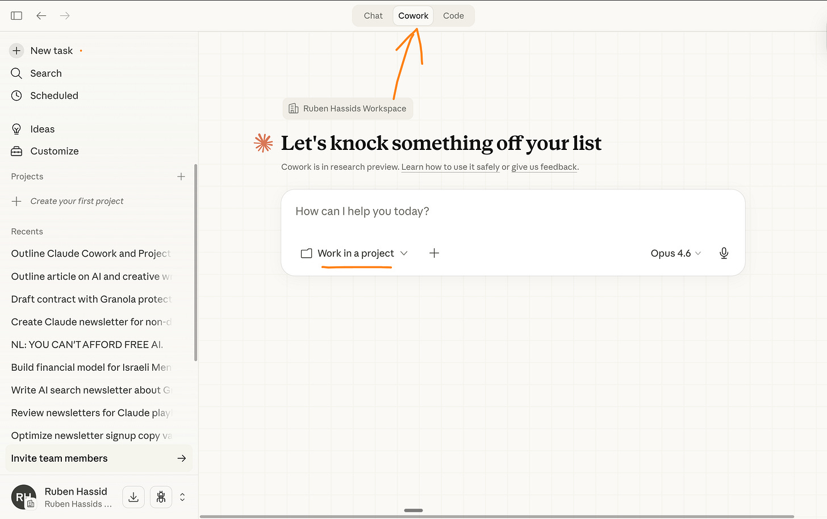Open recent 'Outline Claude Cowork and Project'
Image resolution: width=827 pixels, height=519 pixels.
91,253
